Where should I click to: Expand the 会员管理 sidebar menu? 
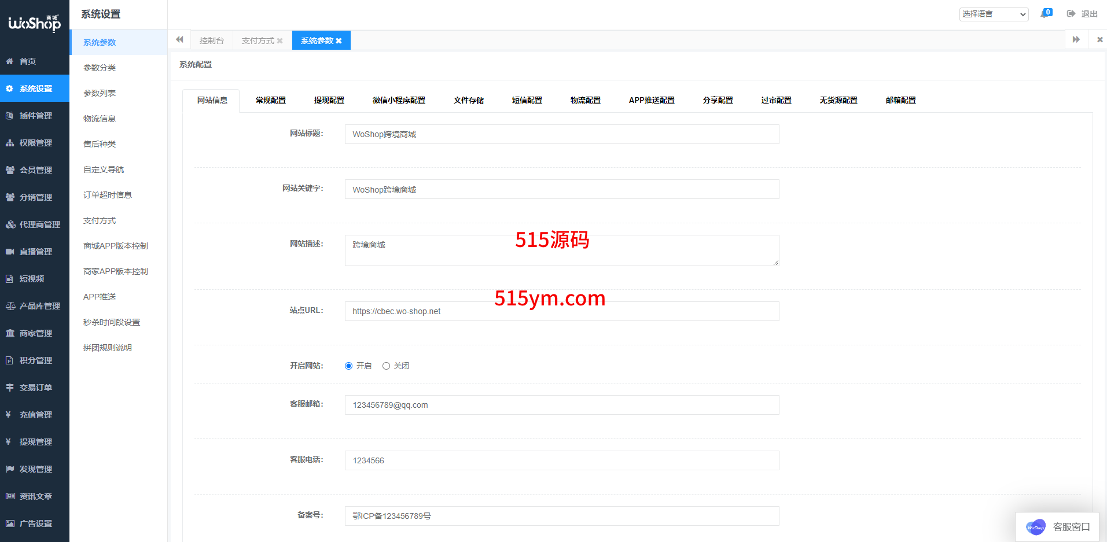tap(35, 170)
